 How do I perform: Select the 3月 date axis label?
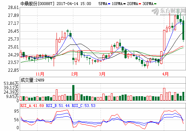point(102,74)
